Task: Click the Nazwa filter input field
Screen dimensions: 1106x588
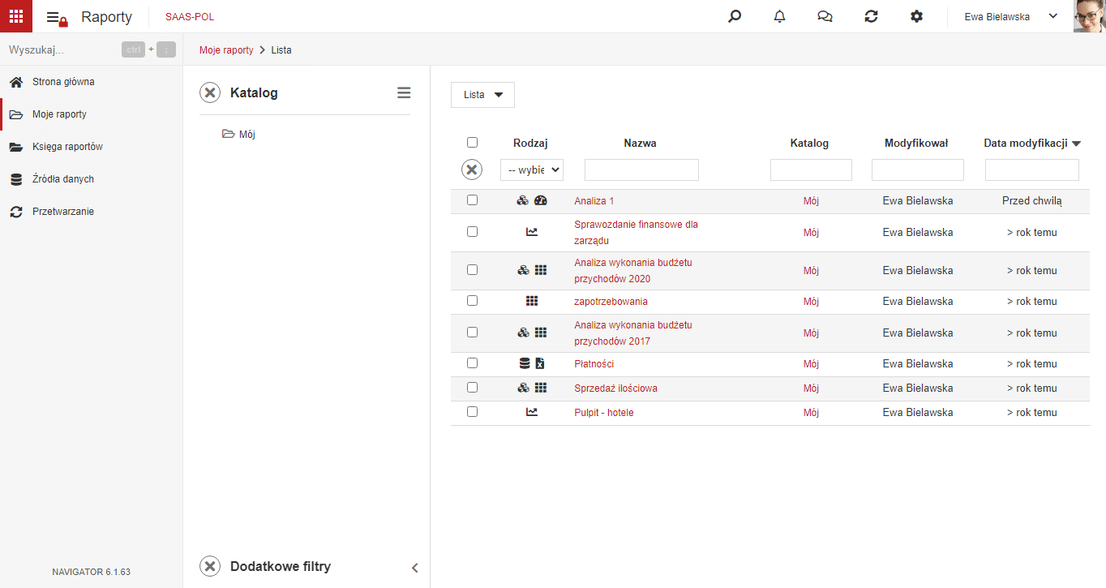Action: click(x=641, y=170)
